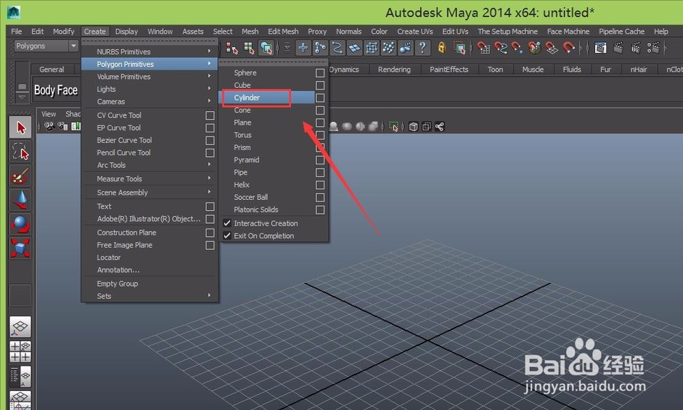The height and width of the screenshot is (410, 683).
Task: Open Helix option box
Action: (320, 185)
